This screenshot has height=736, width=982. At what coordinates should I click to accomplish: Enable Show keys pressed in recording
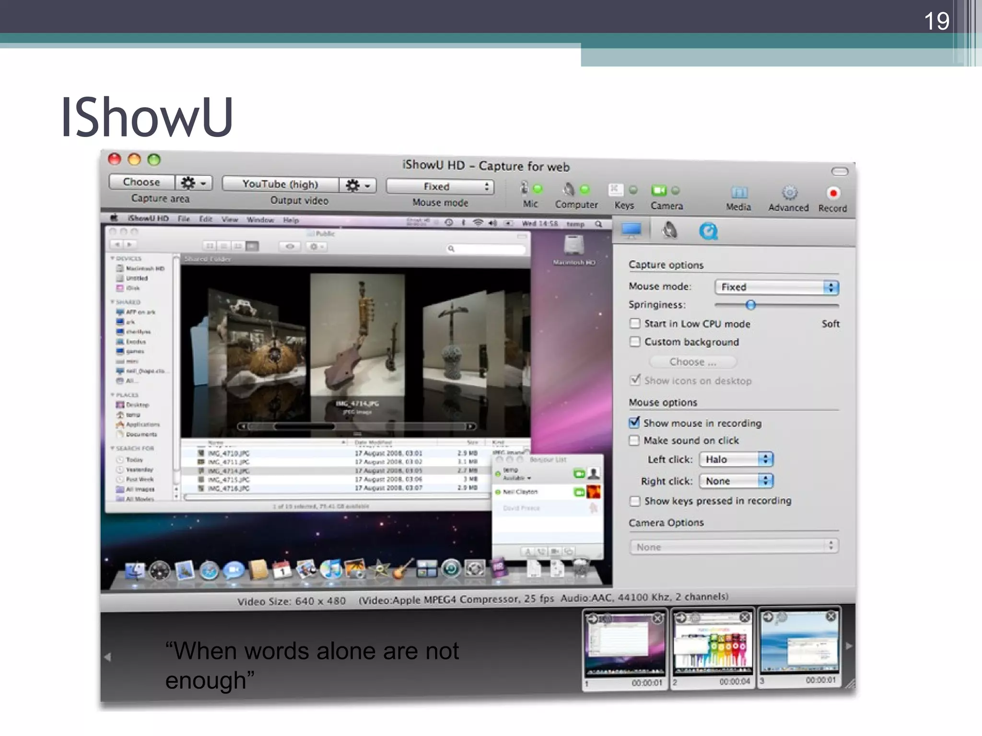(635, 501)
